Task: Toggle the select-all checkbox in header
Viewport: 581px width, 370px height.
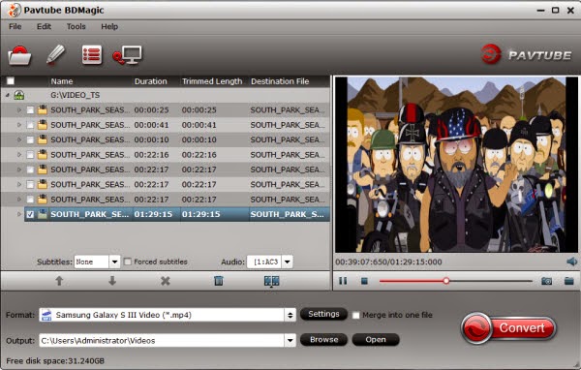Action: pyautogui.click(x=11, y=80)
